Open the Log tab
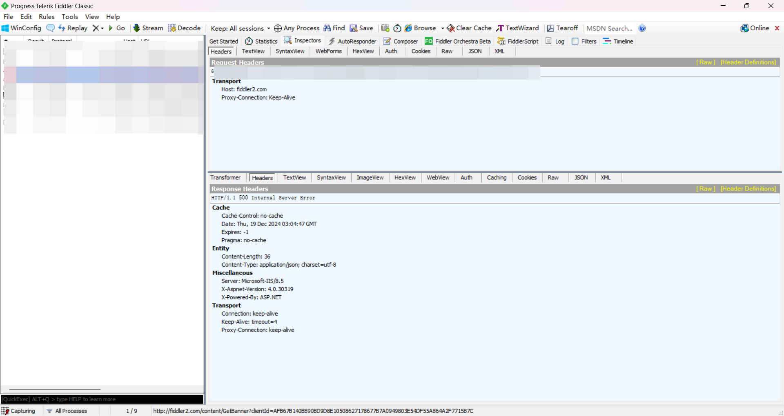 [x=555, y=41]
